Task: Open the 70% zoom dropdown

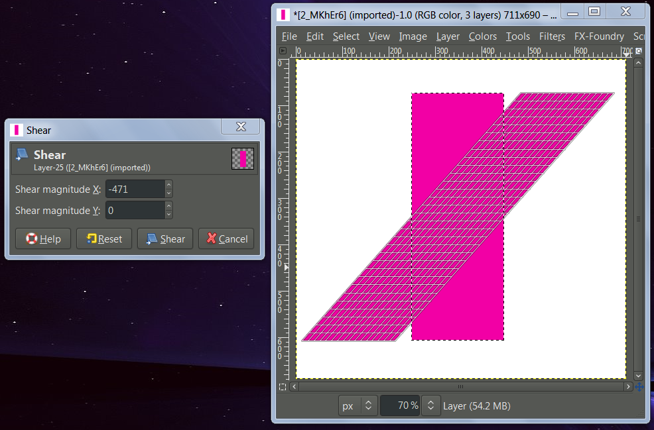Action: pyautogui.click(x=431, y=406)
